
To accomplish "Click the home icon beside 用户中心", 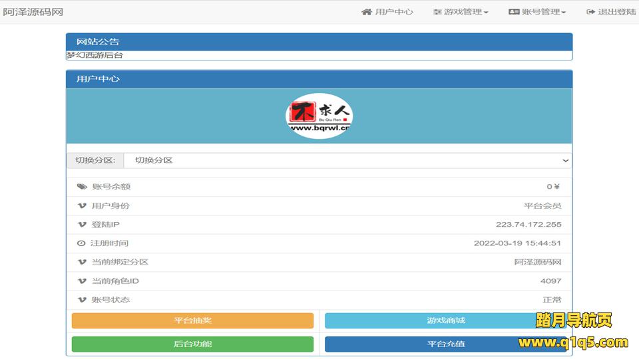I will pos(366,12).
